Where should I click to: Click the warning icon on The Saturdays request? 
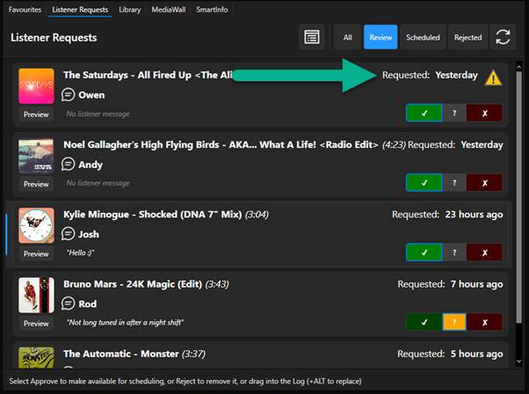[493, 77]
